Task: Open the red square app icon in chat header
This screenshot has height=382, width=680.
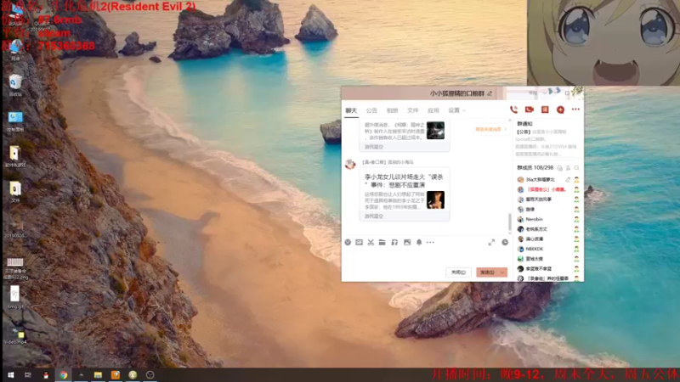Action: click(545, 110)
